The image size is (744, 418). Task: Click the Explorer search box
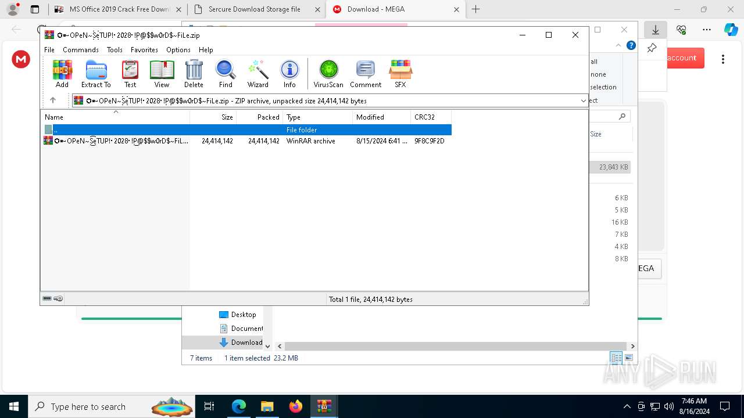pyautogui.click(x=609, y=117)
